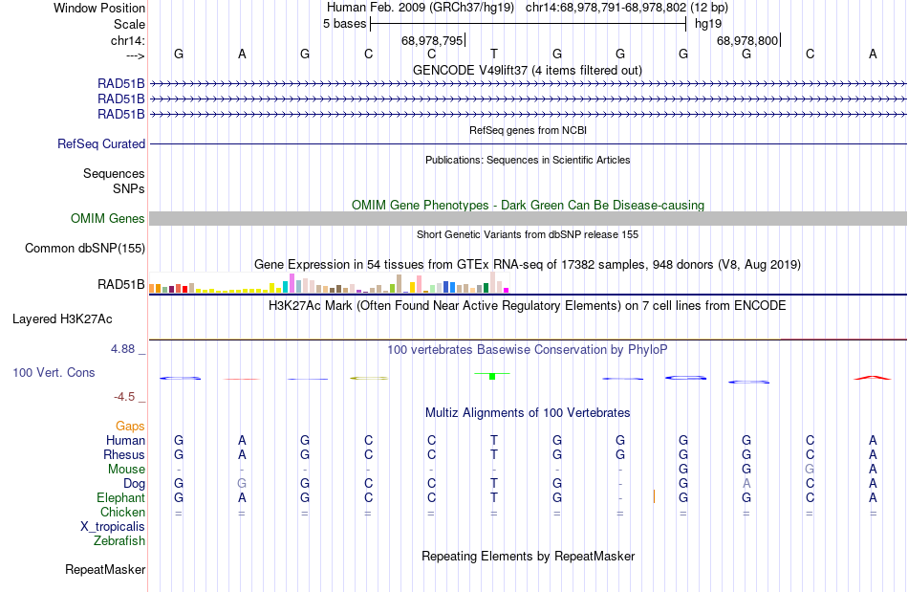908x592 pixels.
Task: Open Multiz Alignments of 100 Vertebrates title
Action: pyautogui.click(x=528, y=413)
